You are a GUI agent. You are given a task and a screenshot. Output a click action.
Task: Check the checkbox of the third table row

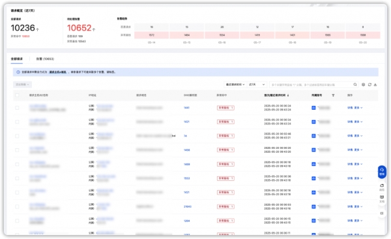[x=17, y=136]
